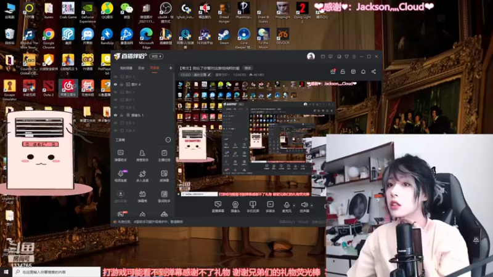Open the message bubble icon in title bar
Screen dimensions: 493x277
pyautogui.click(x=330, y=57)
